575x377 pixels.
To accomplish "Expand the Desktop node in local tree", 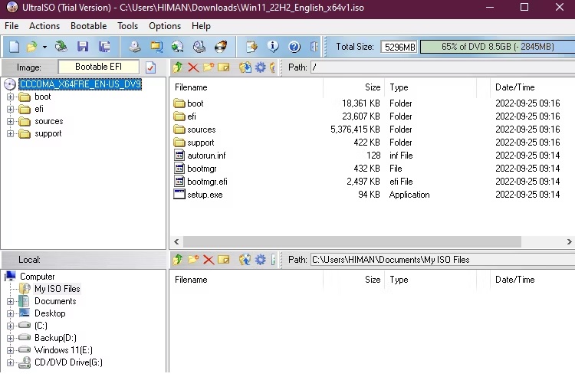I will click(10, 313).
